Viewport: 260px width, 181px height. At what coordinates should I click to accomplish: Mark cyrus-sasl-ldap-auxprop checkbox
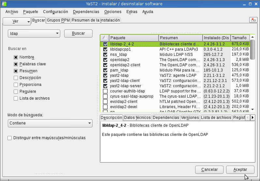coord(105,96)
